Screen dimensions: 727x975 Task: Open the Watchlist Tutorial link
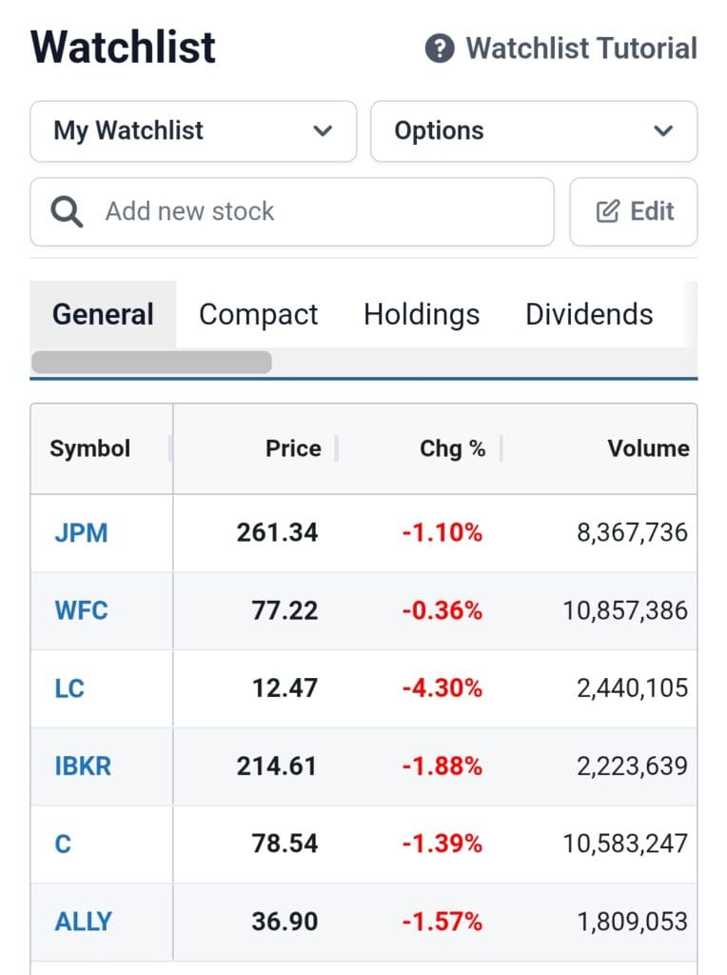580,48
